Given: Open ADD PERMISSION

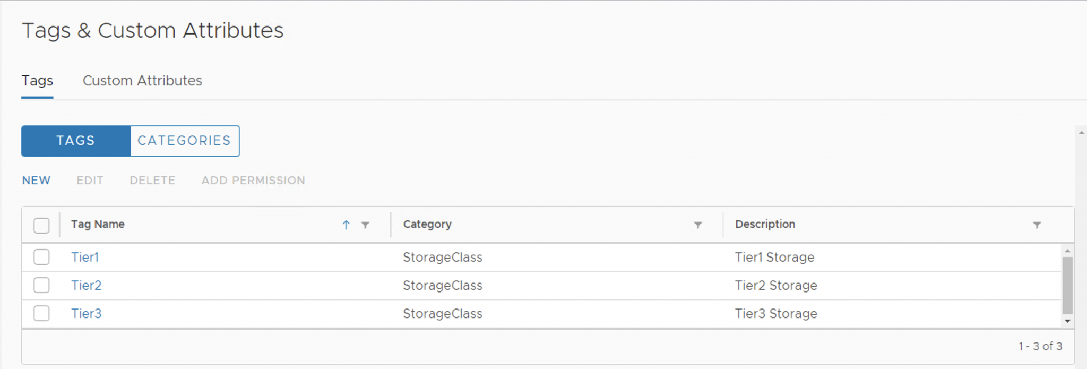Looking at the screenshot, I should [x=253, y=180].
